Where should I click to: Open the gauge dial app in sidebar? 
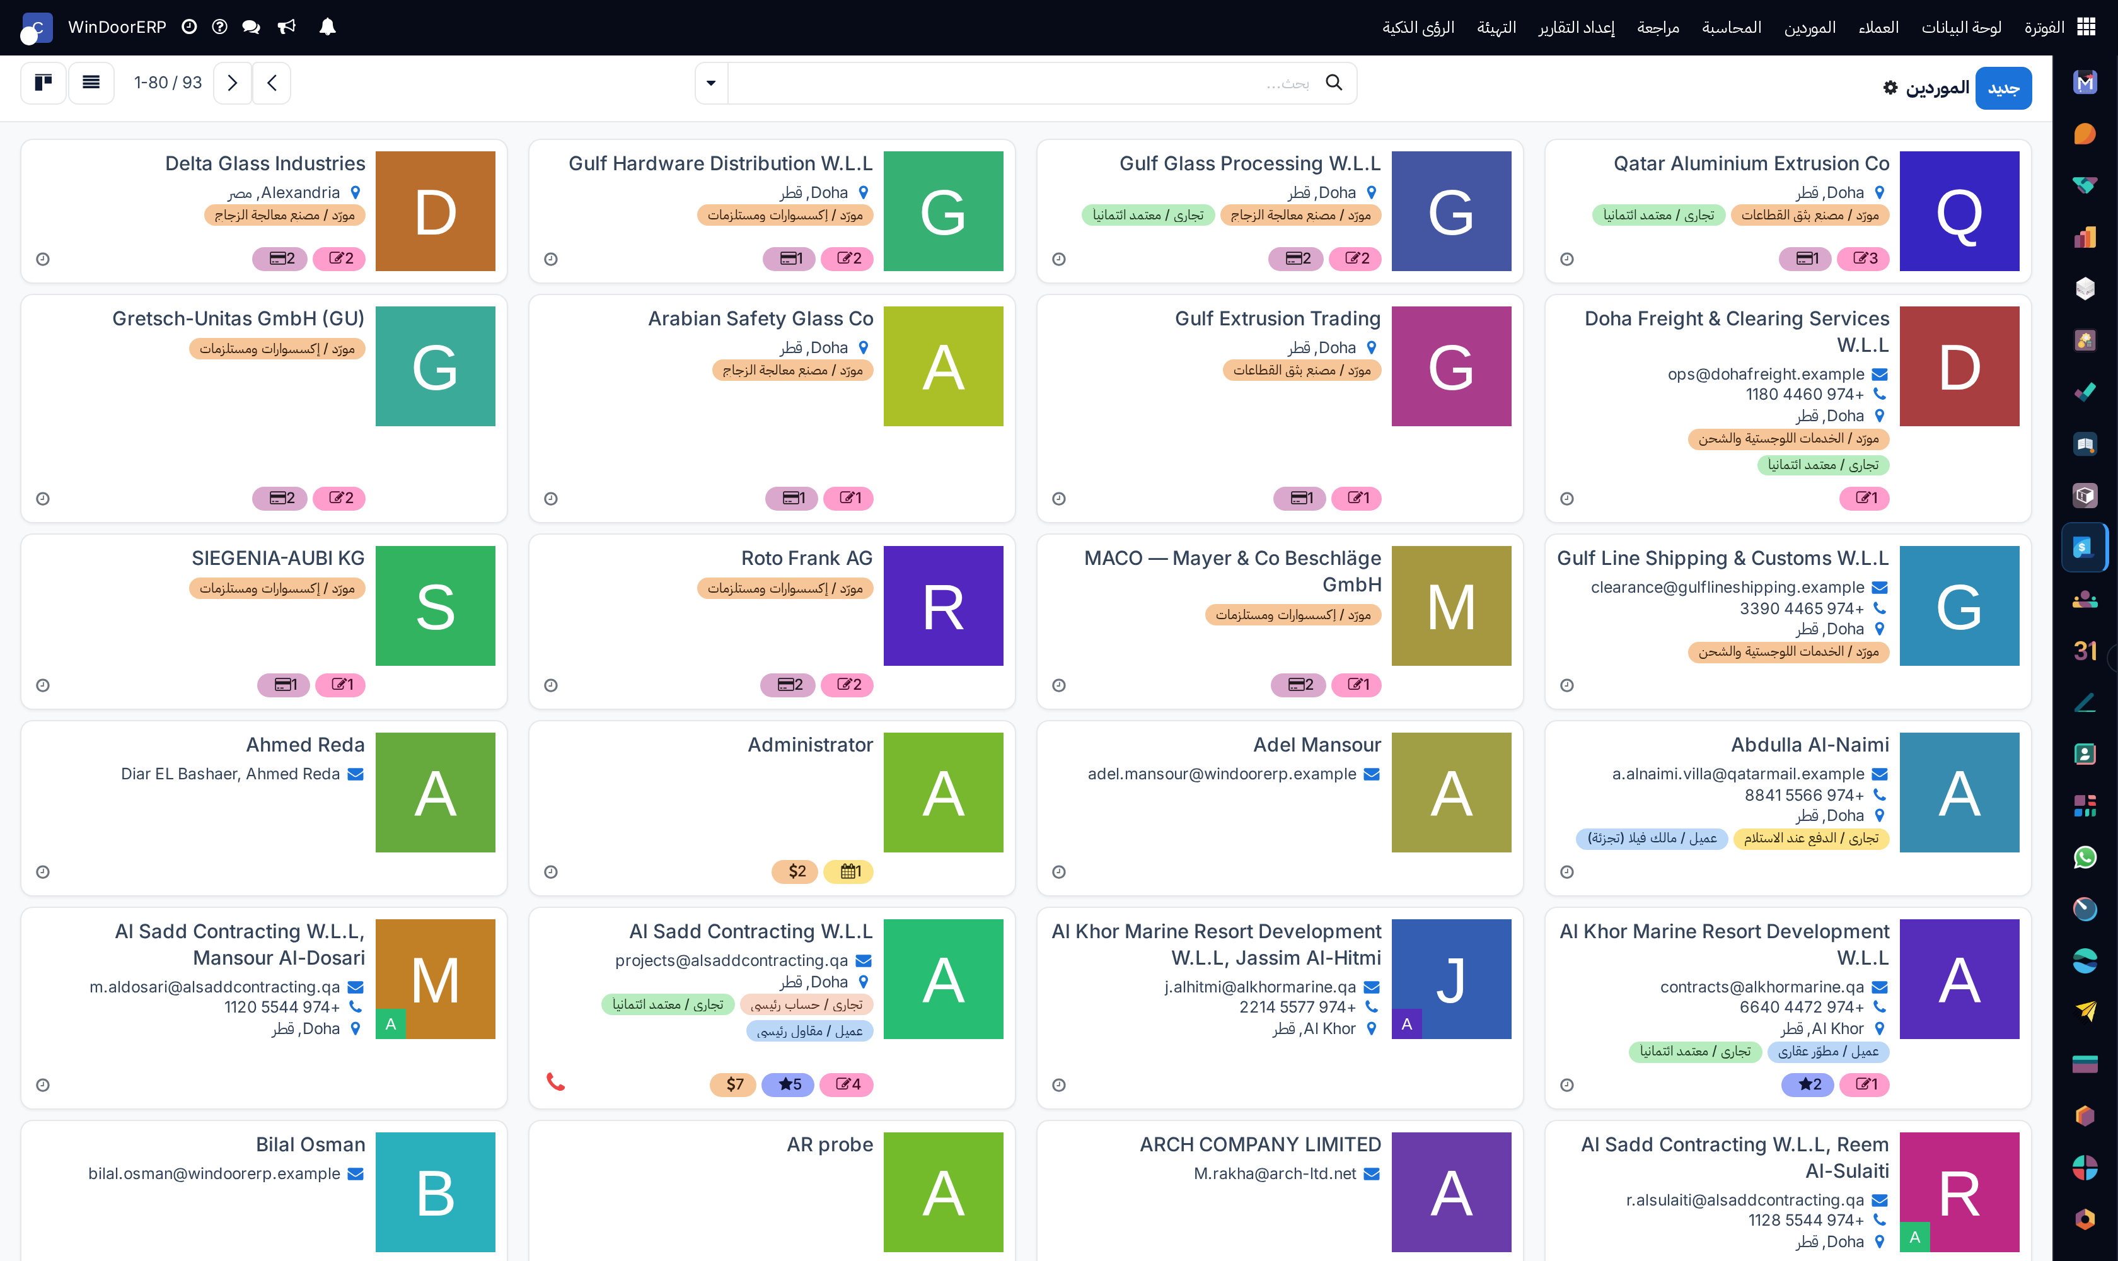2085,909
